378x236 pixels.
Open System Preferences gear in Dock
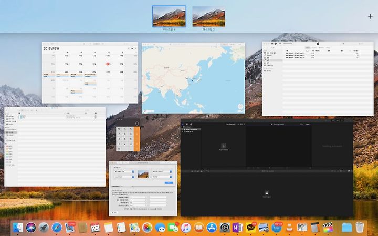[225, 228]
